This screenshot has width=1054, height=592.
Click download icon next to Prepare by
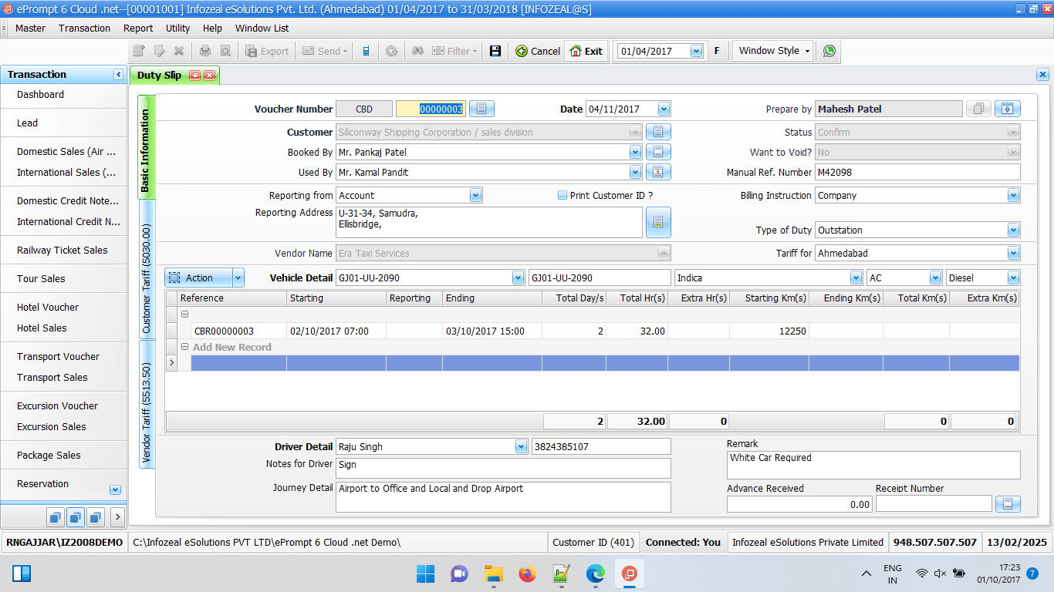tap(1007, 109)
